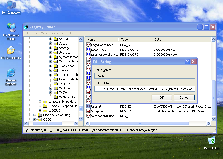Launch Internet Explorer desktop icon
The image size is (223, 159).
(11, 77)
